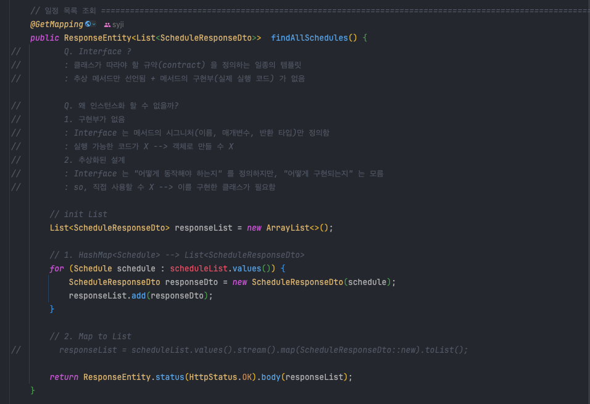Click the green closing brace of the method
Viewport: 590px width, 404px height.
pyautogui.click(x=33, y=390)
